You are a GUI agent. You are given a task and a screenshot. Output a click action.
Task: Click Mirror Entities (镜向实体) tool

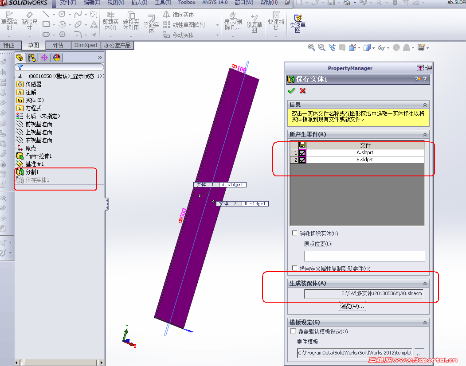tap(178, 15)
